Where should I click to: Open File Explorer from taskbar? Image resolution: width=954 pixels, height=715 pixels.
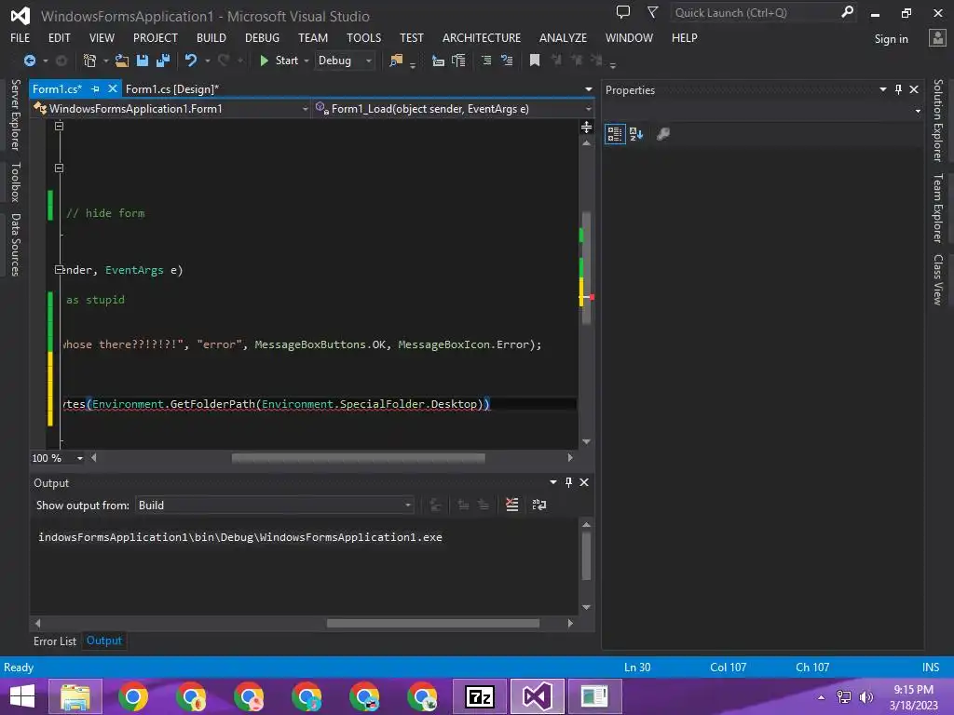pos(75,696)
